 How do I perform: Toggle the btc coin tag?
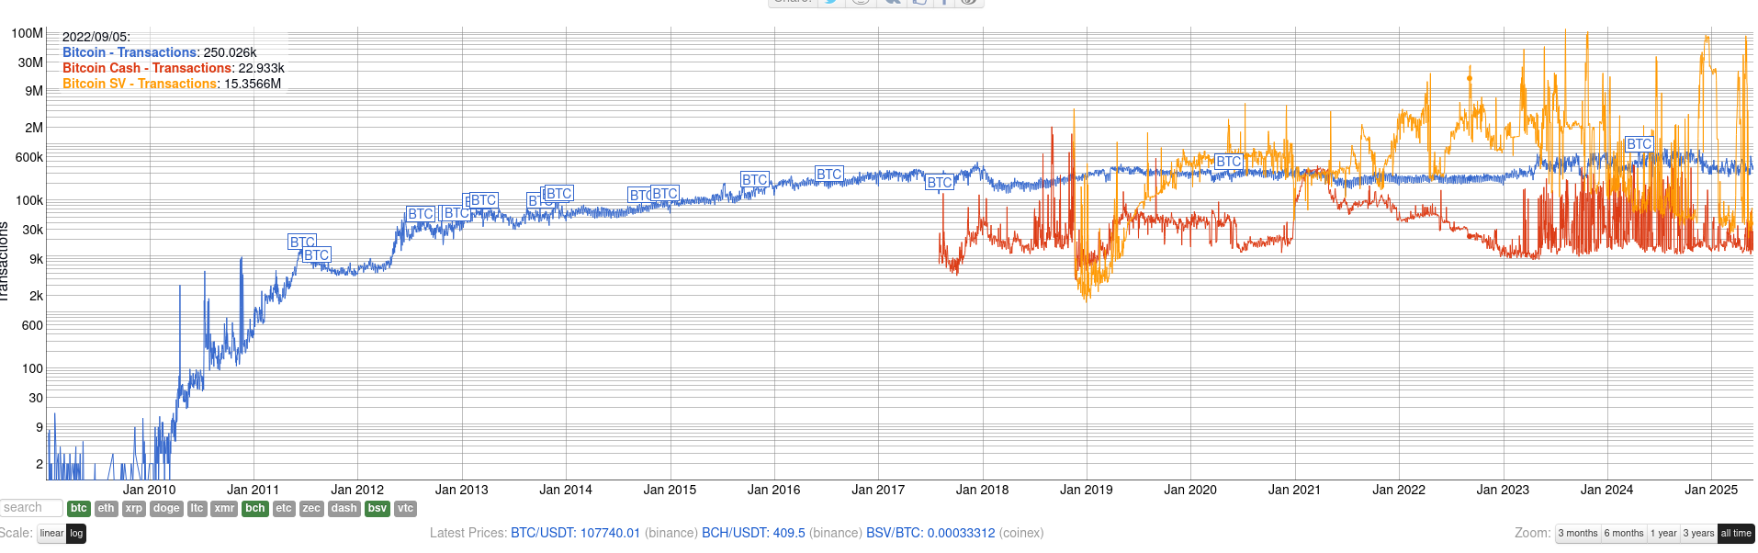[x=79, y=509]
